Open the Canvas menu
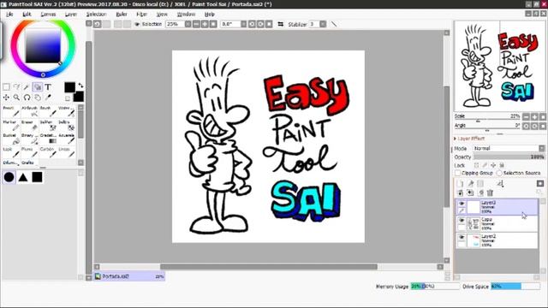548x308 pixels. click(48, 15)
